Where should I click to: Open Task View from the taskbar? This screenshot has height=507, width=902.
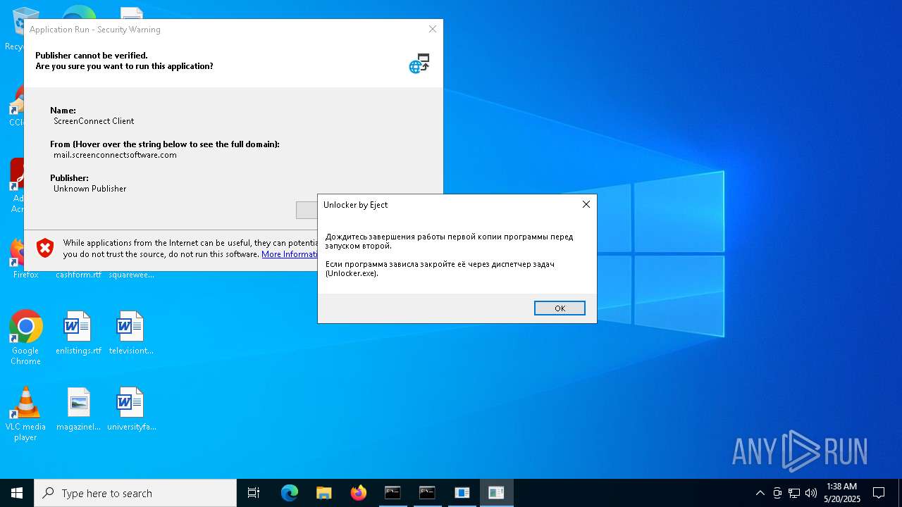(254, 493)
